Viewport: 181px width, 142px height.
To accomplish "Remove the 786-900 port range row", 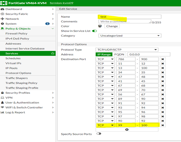I will tap(162, 59).
